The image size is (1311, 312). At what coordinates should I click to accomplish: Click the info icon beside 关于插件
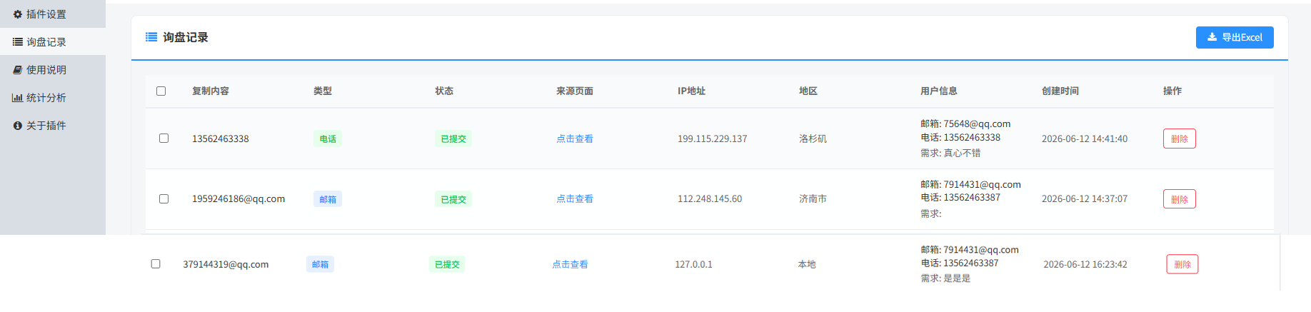(18, 126)
